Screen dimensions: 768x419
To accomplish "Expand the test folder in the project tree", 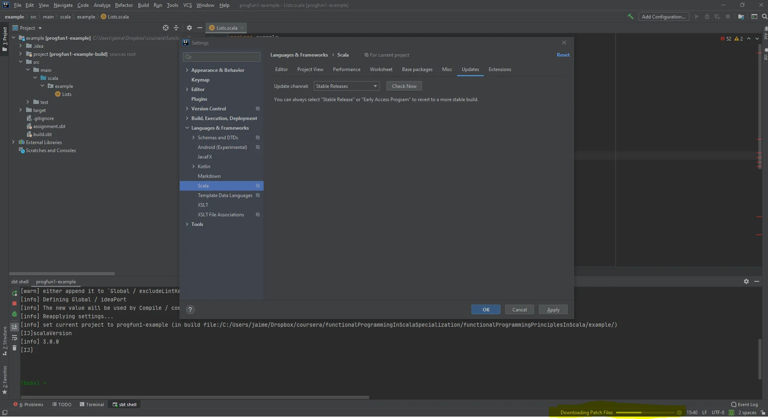I will [x=28, y=102].
